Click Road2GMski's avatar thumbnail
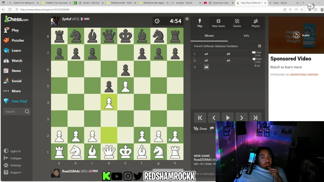Screen dimensions: 324x182 pos(55,173)
